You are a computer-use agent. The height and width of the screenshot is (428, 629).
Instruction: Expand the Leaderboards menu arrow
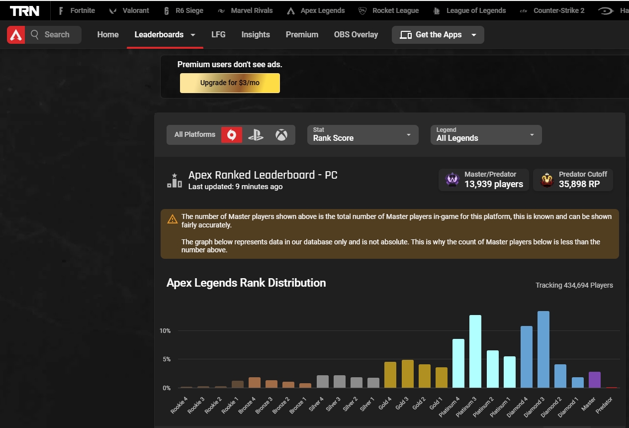click(x=193, y=35)
